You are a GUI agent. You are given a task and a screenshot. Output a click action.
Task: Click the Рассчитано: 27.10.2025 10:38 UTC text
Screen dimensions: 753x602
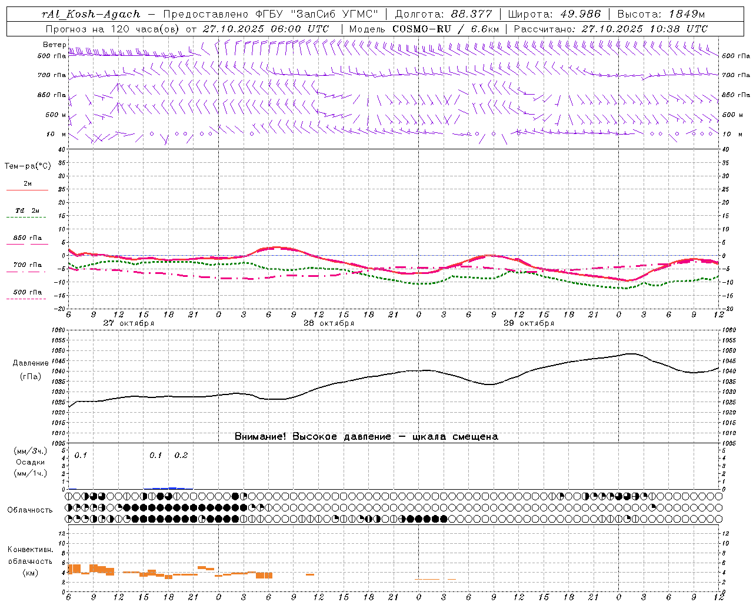click(611, 28)
